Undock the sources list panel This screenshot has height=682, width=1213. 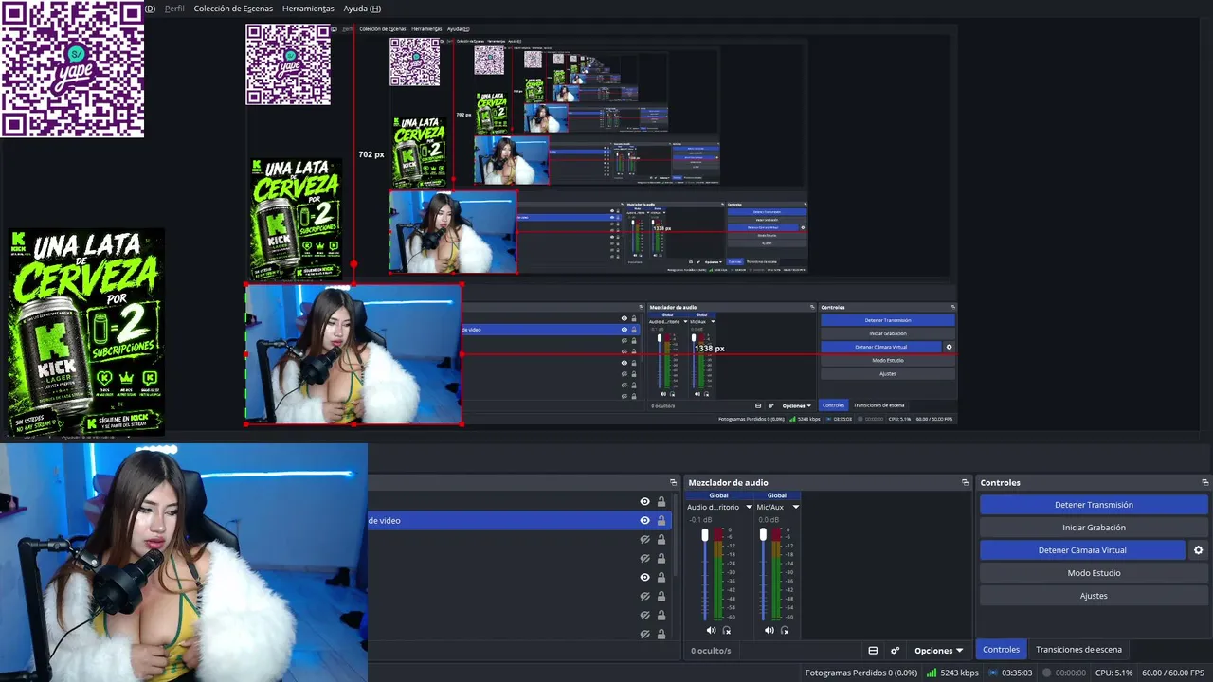pos(673,483)
